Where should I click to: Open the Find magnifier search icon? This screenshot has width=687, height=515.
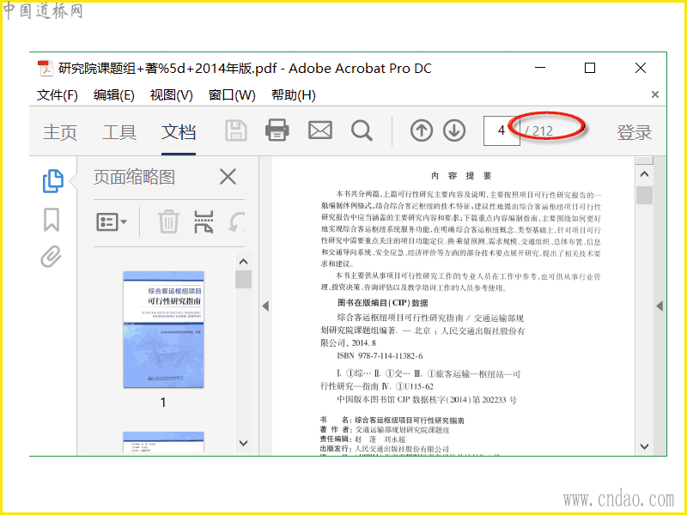tap(362, 131)
